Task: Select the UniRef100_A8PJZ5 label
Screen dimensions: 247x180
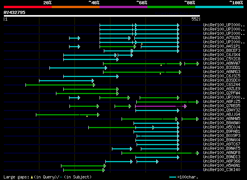Action: 222,102
